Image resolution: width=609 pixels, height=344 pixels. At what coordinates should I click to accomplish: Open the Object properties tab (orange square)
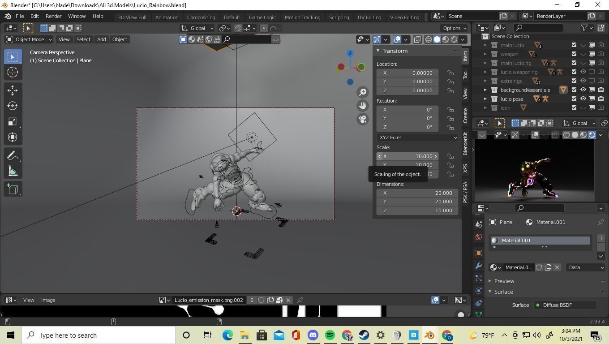[x=479, y=253]
